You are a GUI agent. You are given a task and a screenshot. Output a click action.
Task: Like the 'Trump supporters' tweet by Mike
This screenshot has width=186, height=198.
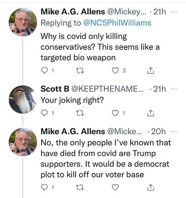click(x=115, y=187)
